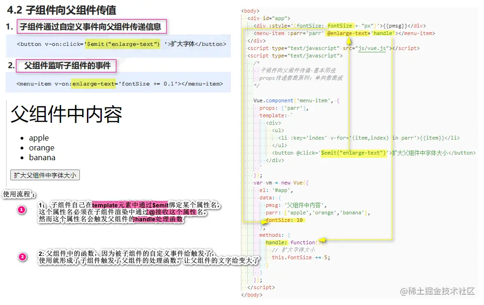Click the closing </body> tag
The image size is (484, 305).
pyautogui.click(x=252, y=295)
